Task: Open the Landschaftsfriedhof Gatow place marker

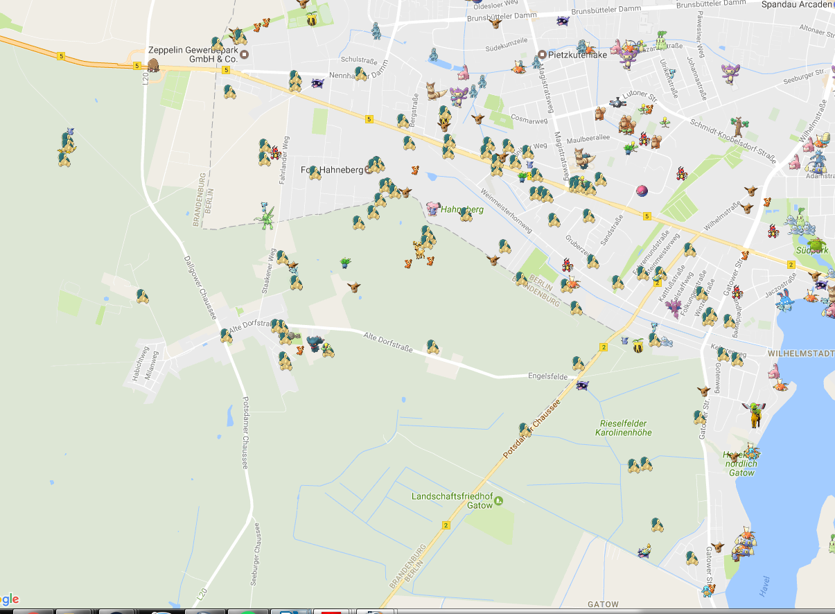Action: point(498,501)
